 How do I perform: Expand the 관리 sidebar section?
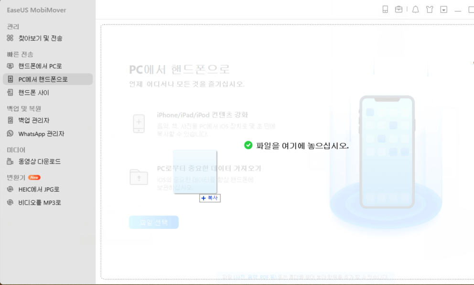pyautogui.click(x=12, y=26)
